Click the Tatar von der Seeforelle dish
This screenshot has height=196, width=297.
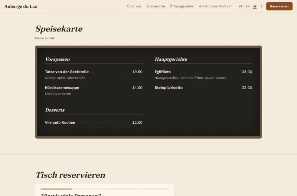(x=67, y=72)
